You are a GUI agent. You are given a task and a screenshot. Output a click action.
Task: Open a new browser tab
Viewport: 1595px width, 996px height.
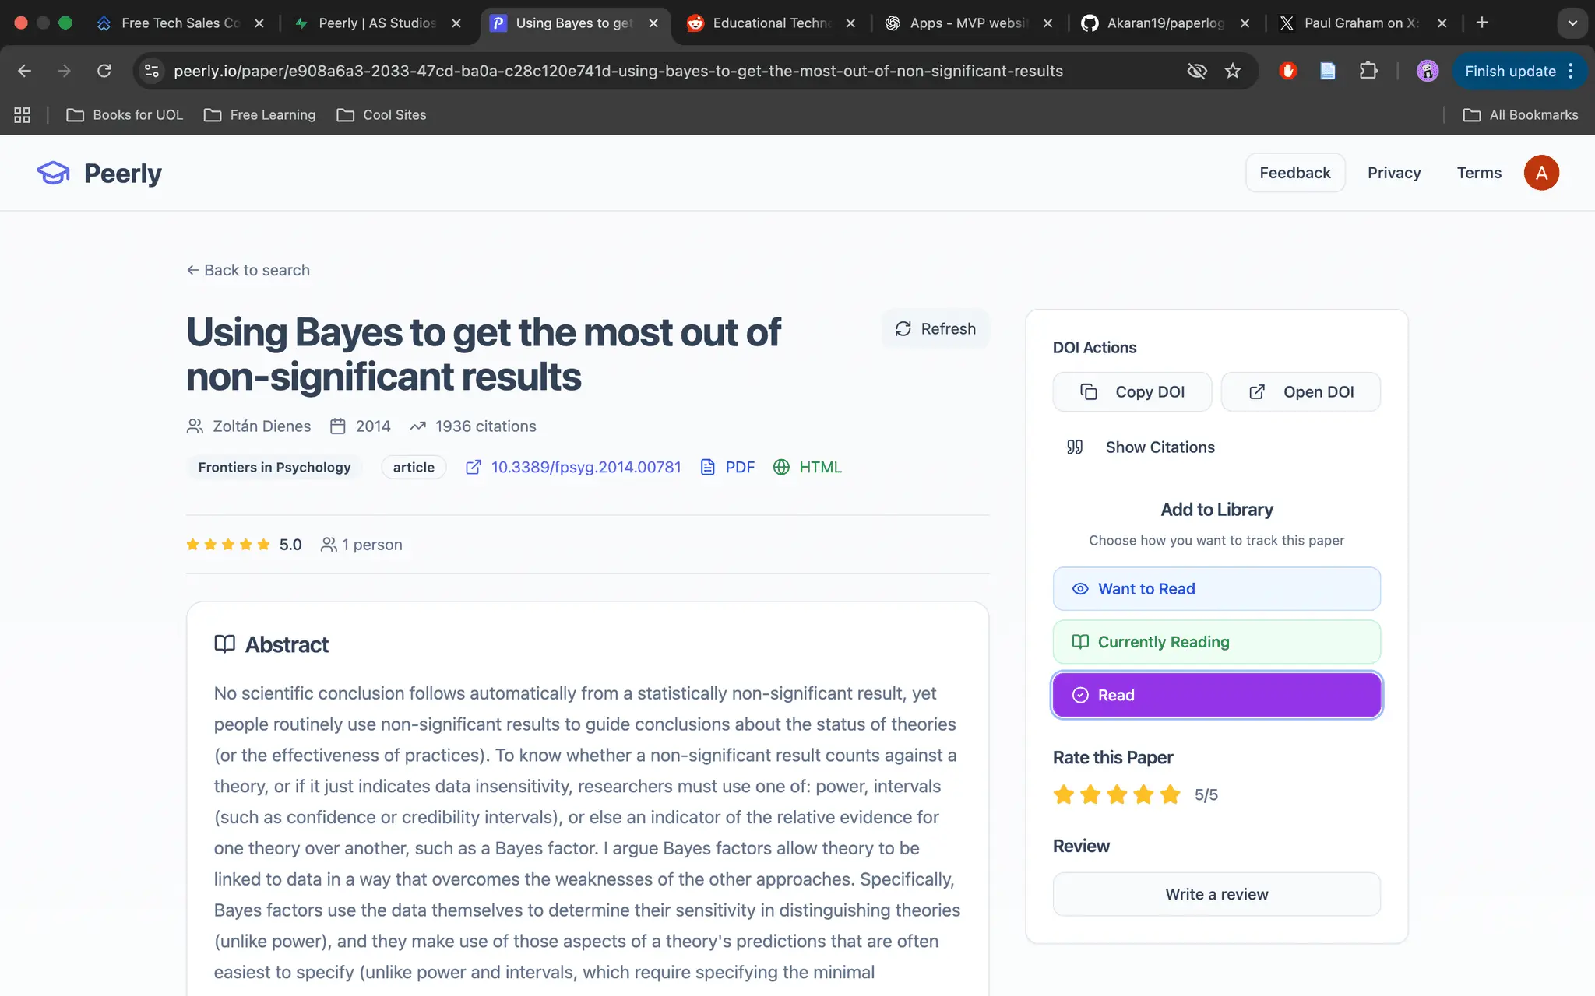tap(1482, 23)
